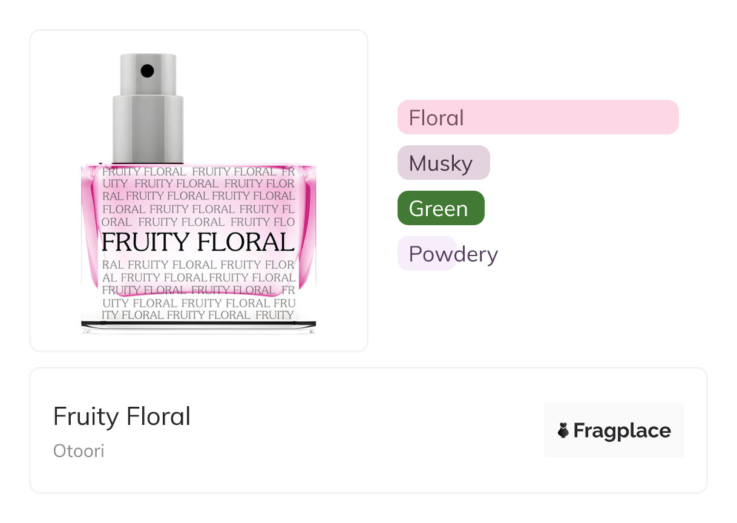Click the black base of the bottle
737x523 pixels.
click(x=198, y=324)
